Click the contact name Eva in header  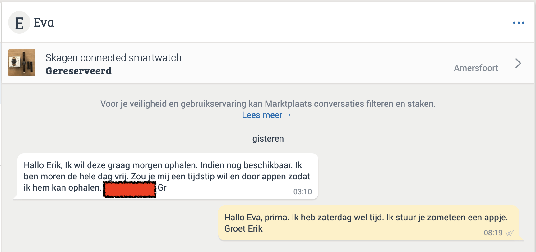click(44, 23)
